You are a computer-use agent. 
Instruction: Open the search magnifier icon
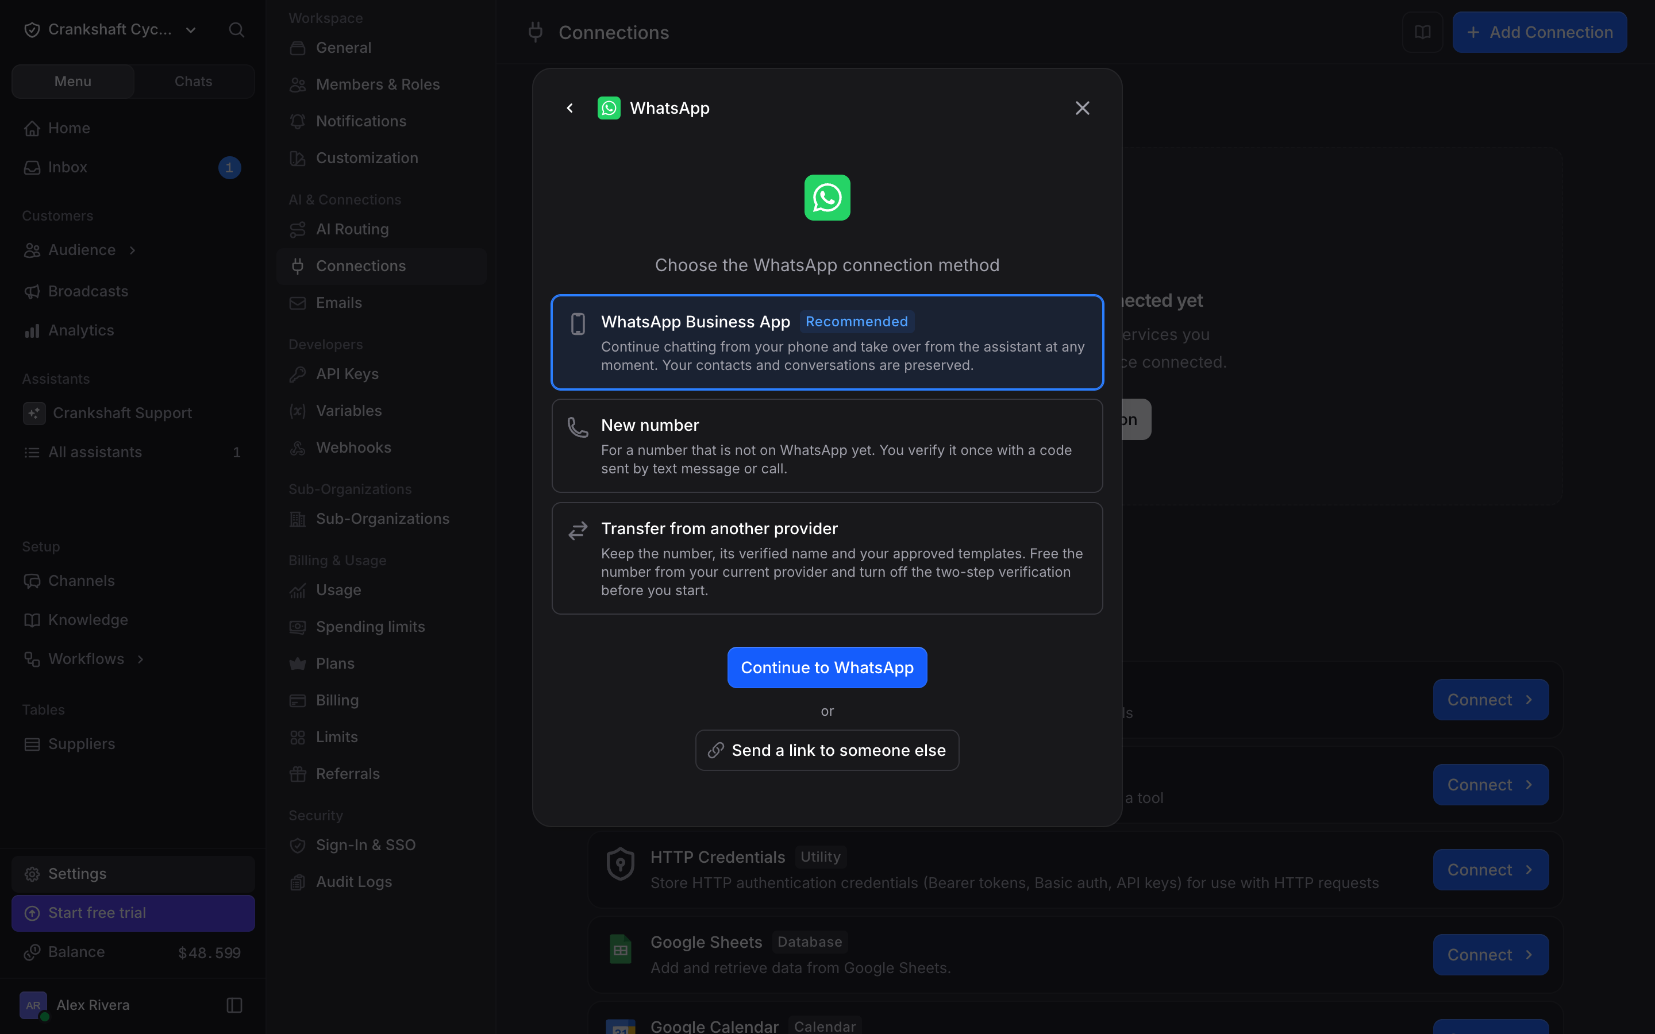(x=236, y=29)
